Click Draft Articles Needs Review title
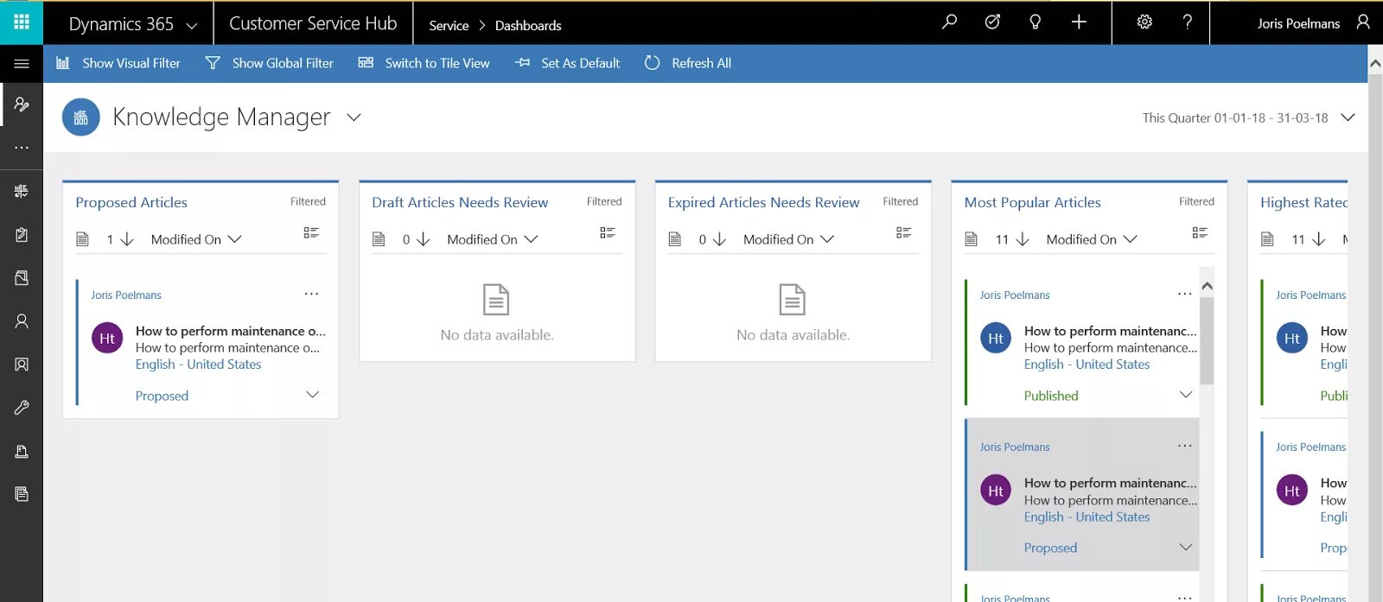Image resolution: width=1383 pixels, height=602 pixels. pos(460,202)
